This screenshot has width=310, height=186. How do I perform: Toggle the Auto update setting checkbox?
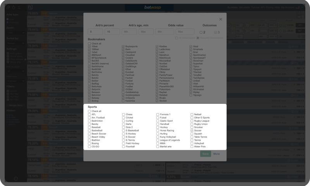(x=8, y=53)
